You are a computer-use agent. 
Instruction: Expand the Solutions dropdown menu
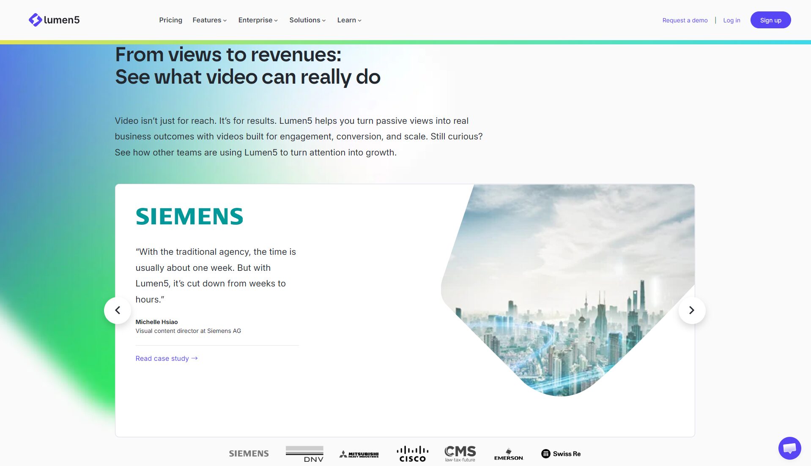click(307, 20)
